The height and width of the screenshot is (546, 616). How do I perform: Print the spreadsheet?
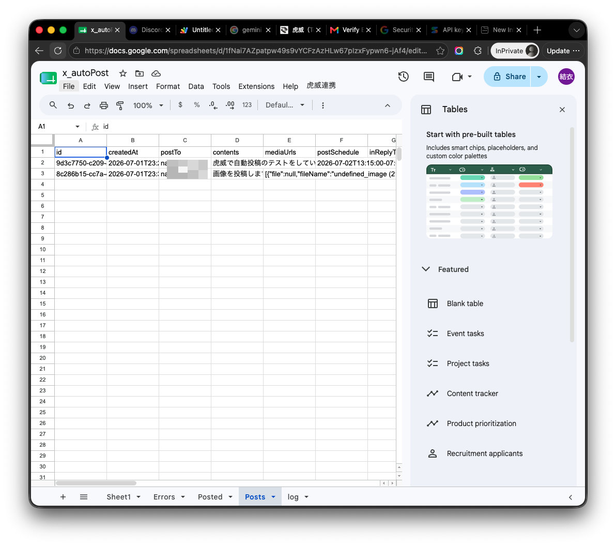(104, 105)
